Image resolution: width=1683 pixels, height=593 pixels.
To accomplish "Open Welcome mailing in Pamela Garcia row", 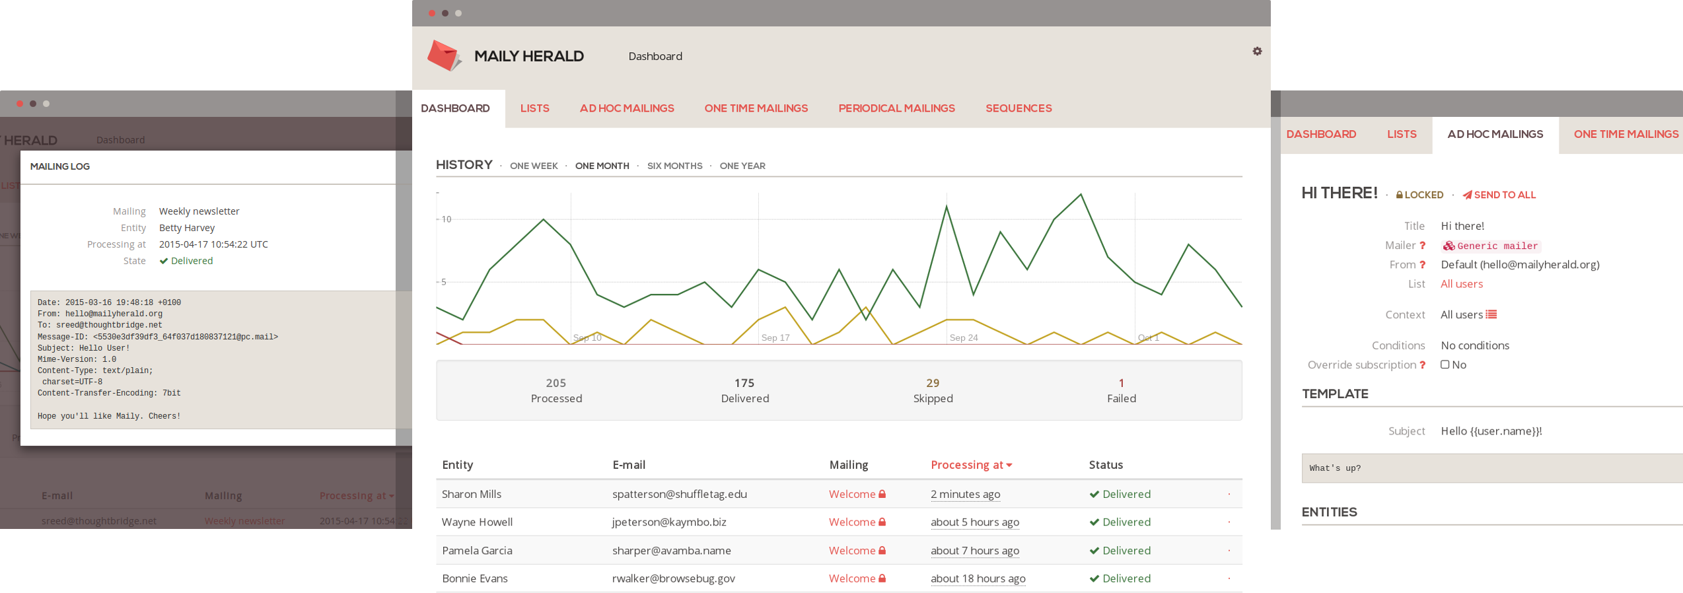I will pyautogui.click(x=852, y=551).
